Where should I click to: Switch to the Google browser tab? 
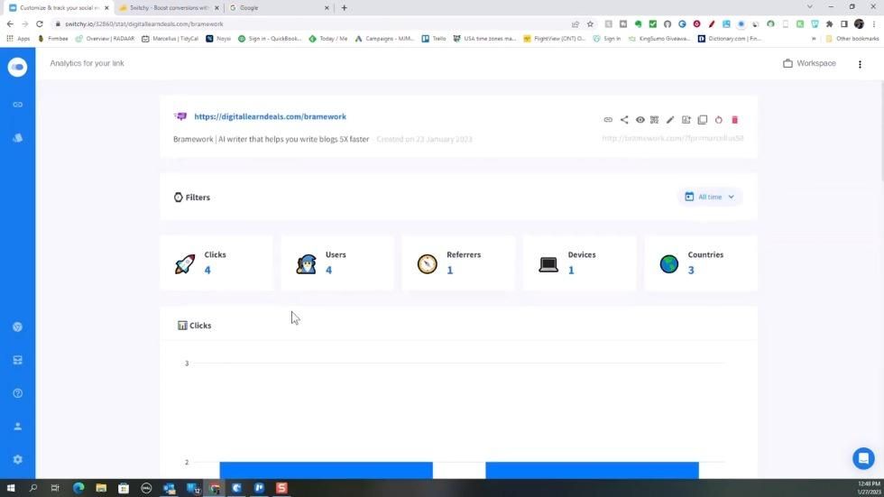pos(278,8)
